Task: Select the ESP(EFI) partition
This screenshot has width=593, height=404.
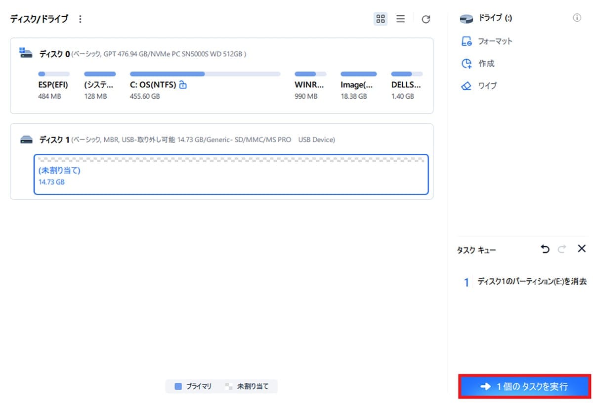Action: (x=53, y=84)
